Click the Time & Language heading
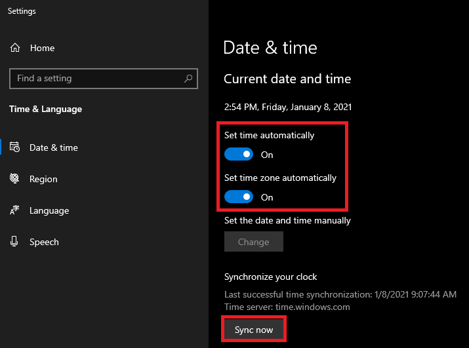This screenshot has height=348, width=469. tap(45, 109)
